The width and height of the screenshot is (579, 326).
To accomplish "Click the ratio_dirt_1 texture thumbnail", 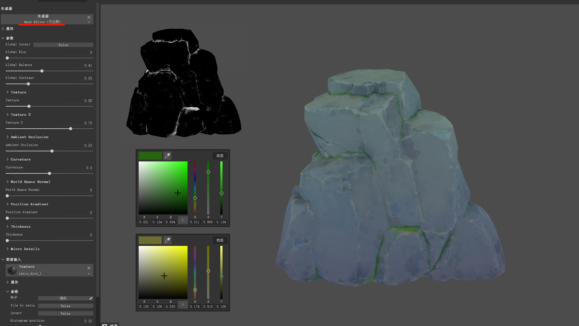I will [x=12, y=270].
